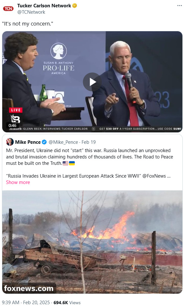Click the 0:46 video duration label
Screen dimensions: 184x308
(12, 125)
